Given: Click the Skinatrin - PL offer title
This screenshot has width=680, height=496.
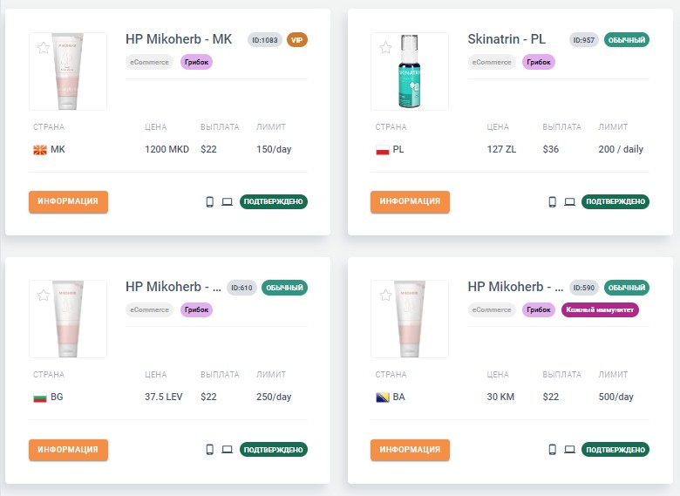Looking at the screenshot, I should click(507, 39).
